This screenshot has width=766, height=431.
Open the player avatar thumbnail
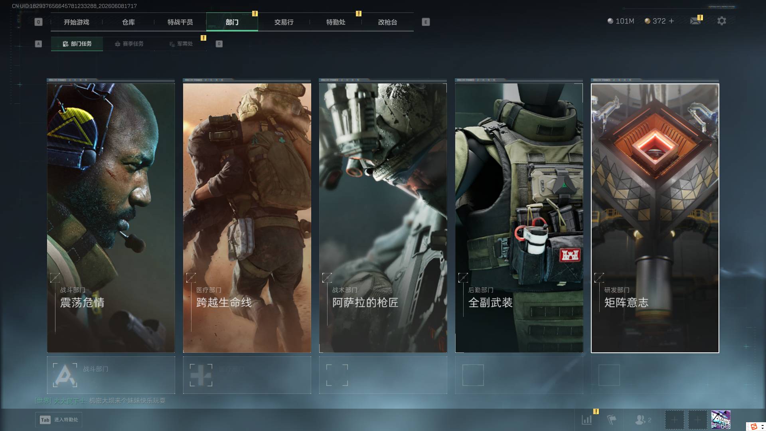(x=721, y=420)
